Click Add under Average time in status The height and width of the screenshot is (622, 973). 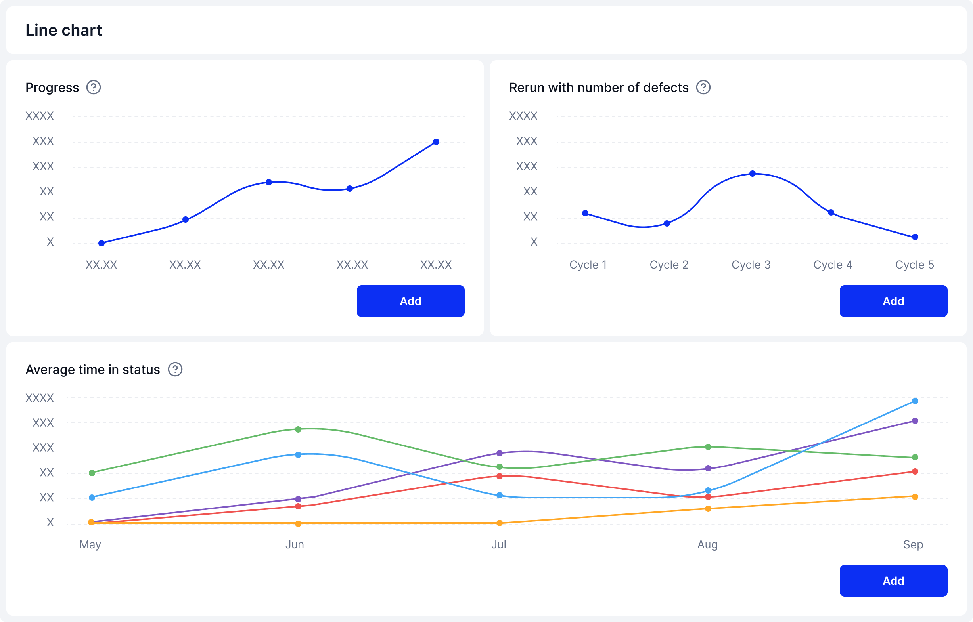pyautogui.click(x=893, y=580)
